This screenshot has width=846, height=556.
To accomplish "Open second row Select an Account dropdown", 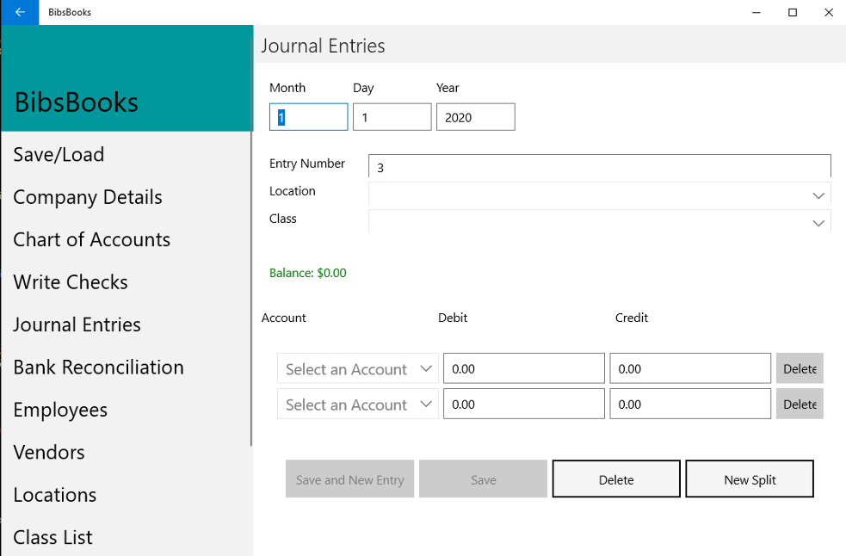I will click(357, 405).
